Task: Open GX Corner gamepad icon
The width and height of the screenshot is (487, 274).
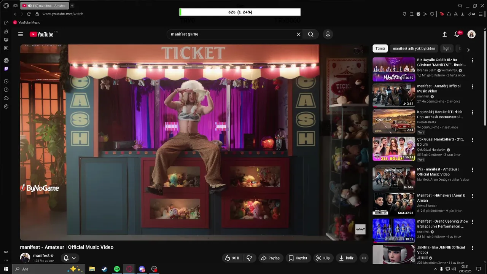Action: pos(15,6)
